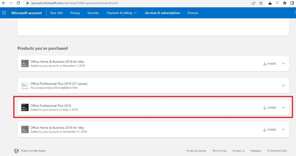The height and width of the screenshot is (156, 296).
Task: Open the Microsoft app launcher grid
Action: (4, 13)
